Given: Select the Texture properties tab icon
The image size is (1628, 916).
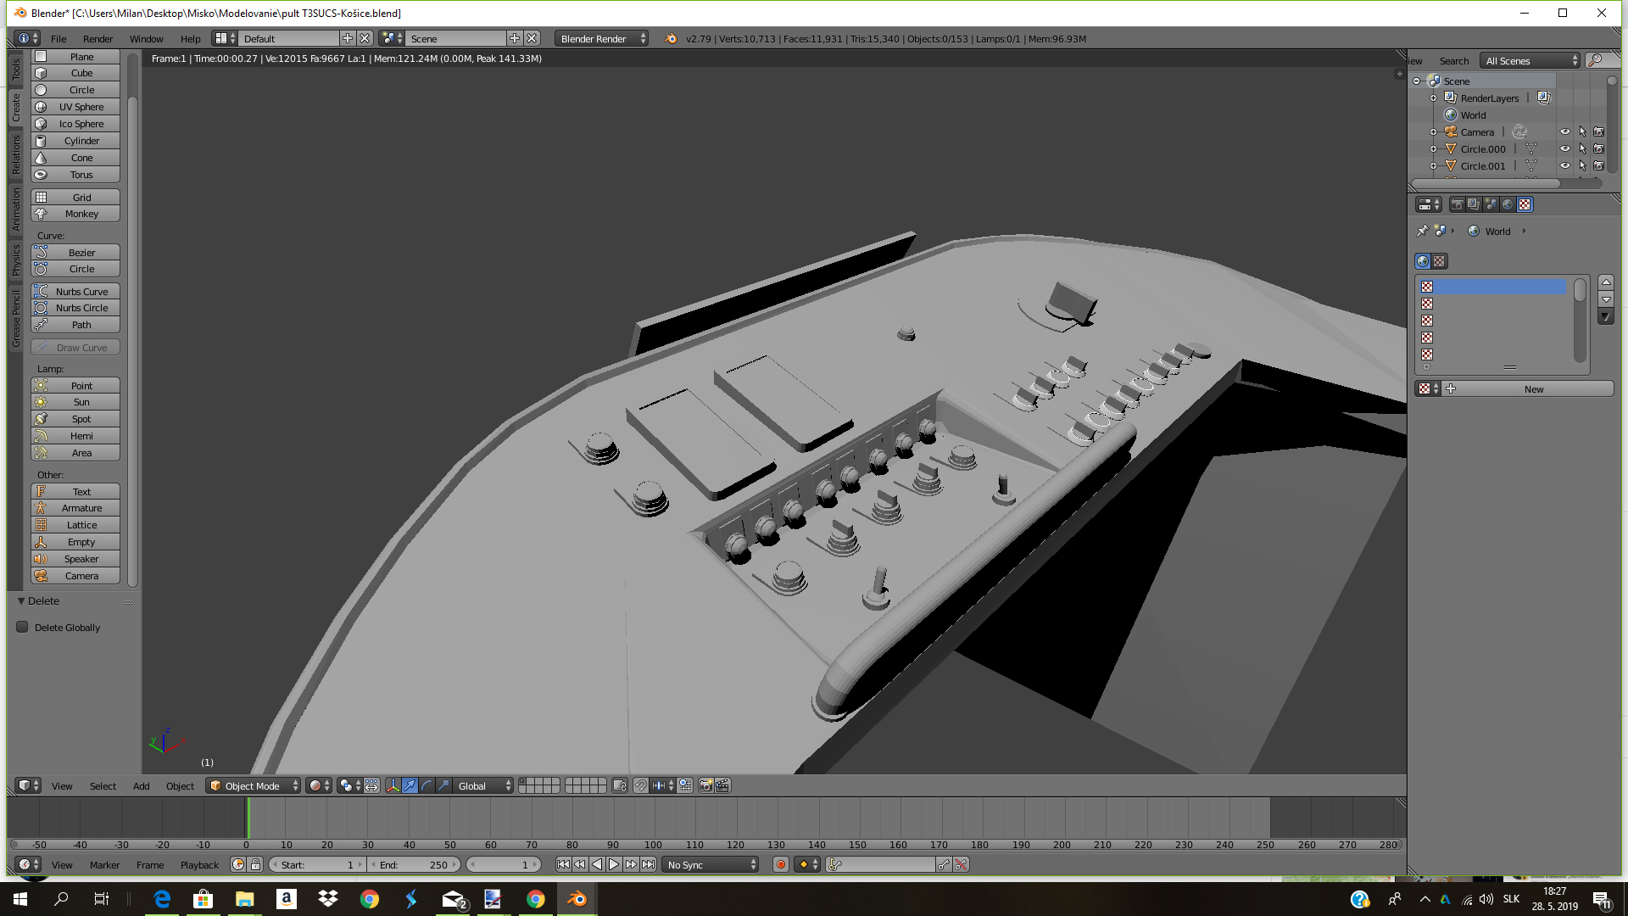Looking at the screenshot, I should pos(1525,204).
